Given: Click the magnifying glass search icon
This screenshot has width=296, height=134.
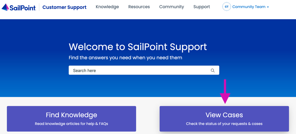Looking at the screenshot, I should 212,71.
